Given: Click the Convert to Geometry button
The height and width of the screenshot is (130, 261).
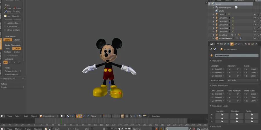Looking at the screenshot, I should click(x=12, y=71).
